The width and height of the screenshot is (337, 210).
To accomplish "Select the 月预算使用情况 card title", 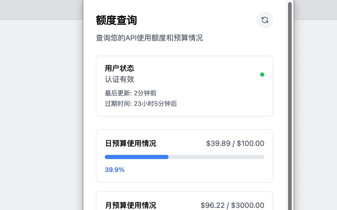I will [x=131, y=206].
